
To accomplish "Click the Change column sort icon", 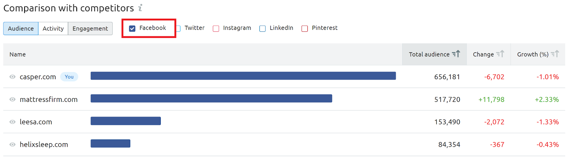I will click(500, 54).
